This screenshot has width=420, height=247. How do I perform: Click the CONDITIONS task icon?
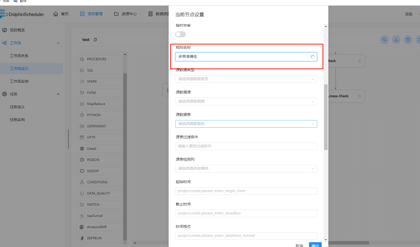tap(82, 182)
